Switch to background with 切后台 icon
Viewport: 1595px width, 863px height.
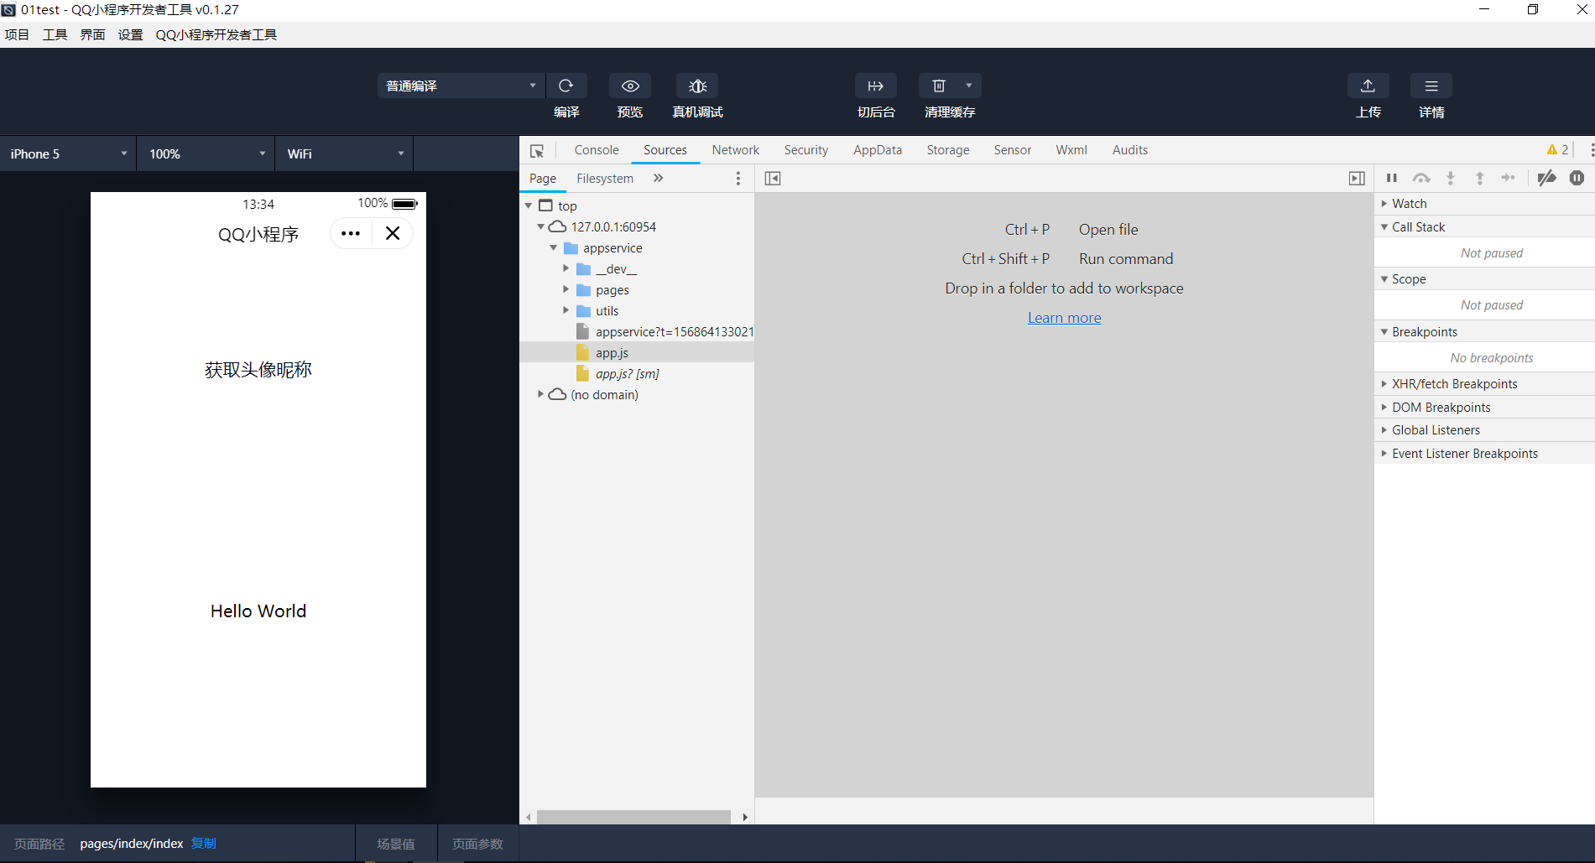[875, 86]
